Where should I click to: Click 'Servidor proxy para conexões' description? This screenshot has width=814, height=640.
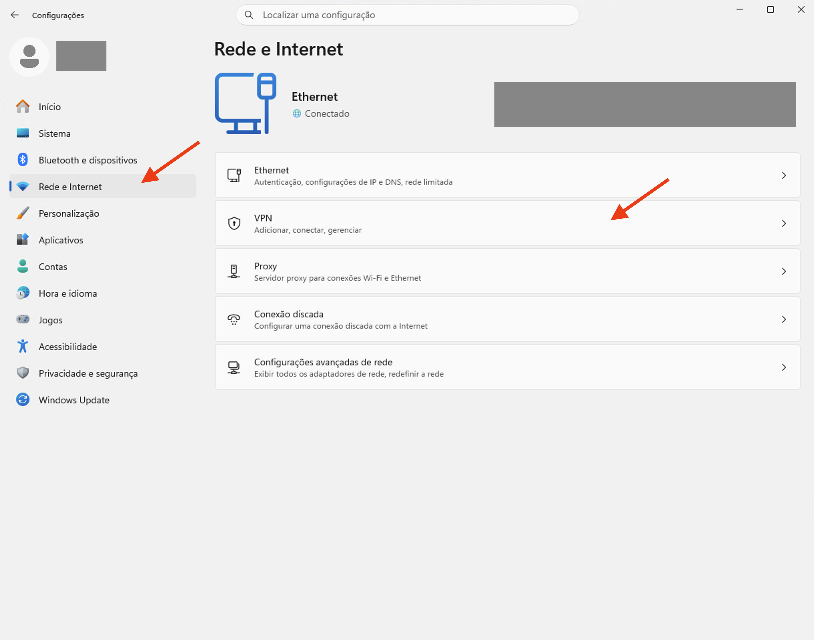pyautogui.click(x=338, y=278)
